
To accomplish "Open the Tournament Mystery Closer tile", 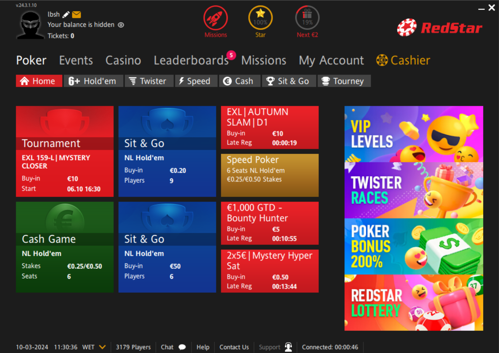I will (x=65, y=151).
